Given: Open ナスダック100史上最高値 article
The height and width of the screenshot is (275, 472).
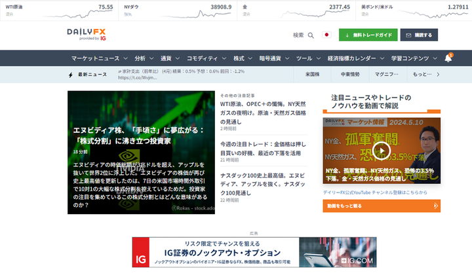Looking at the screenshot, I should point(263,184).
